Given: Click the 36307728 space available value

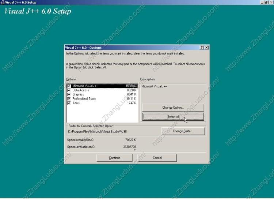Looking at the screenshot, I should click(129, 147).
